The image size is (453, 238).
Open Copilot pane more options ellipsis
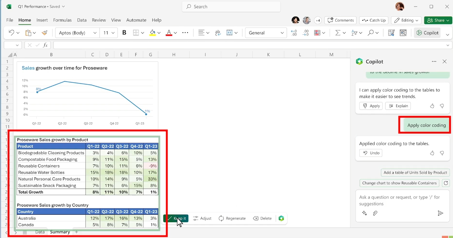coord(434,62)
